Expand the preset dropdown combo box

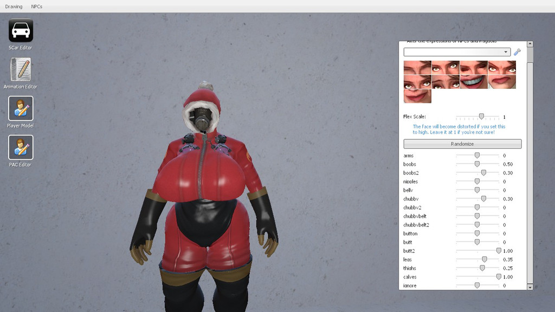pos(457,52)
